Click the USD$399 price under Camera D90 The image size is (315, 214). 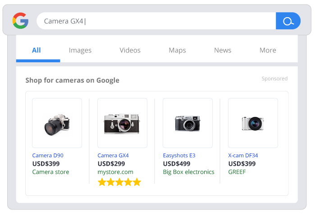(x=46, y=164)
